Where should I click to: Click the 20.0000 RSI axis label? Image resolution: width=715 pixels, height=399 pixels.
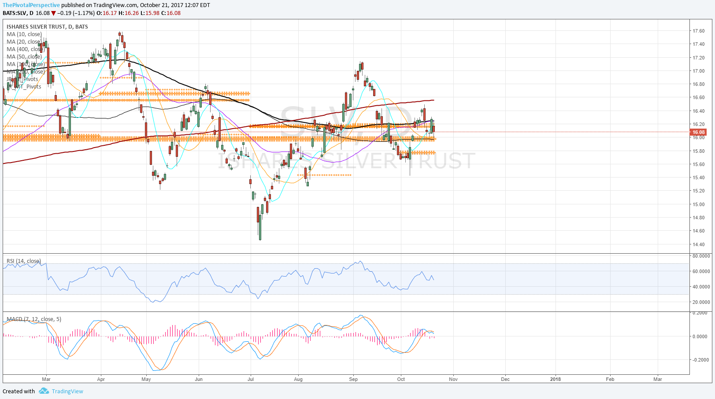[x=701, y=302]
